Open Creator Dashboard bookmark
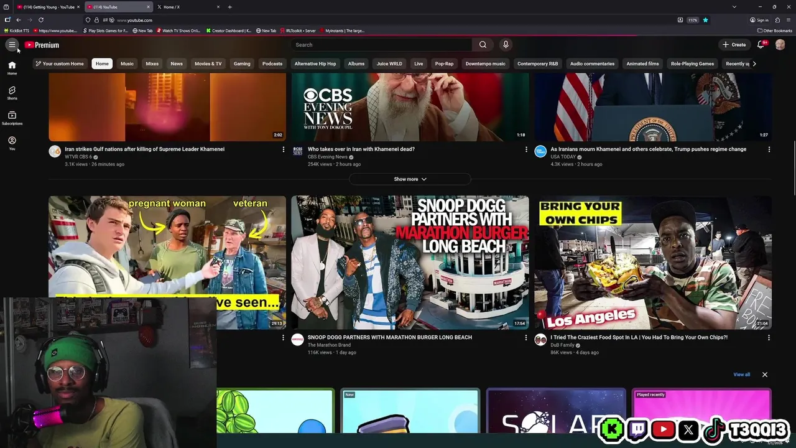Screen dimensions: 796x448 pyautogui.click(x=229, y=30)
